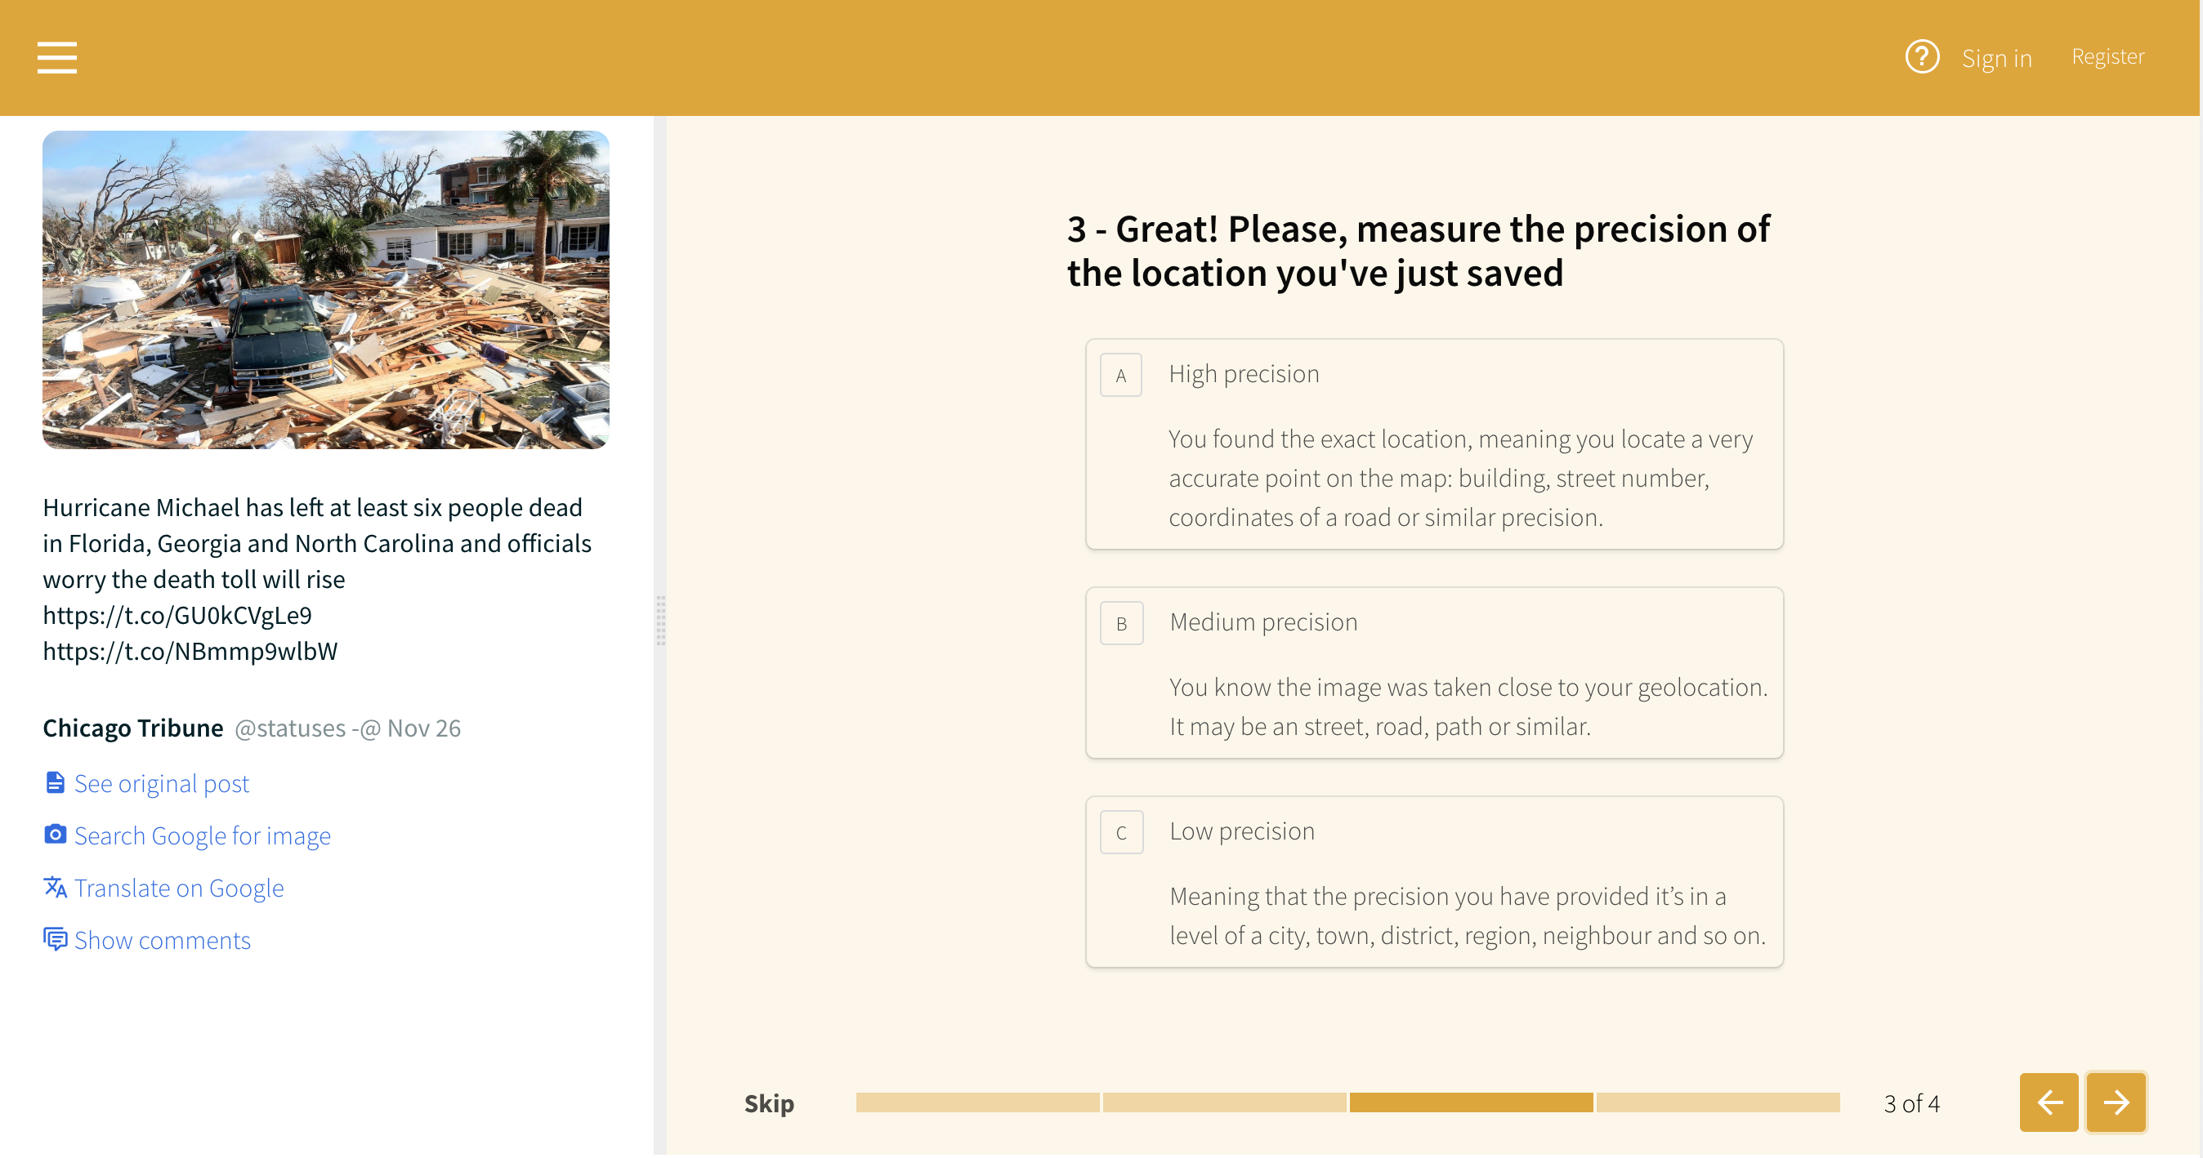
Task: Go to previous step with left arrow
Action: pos(2049,1102)
